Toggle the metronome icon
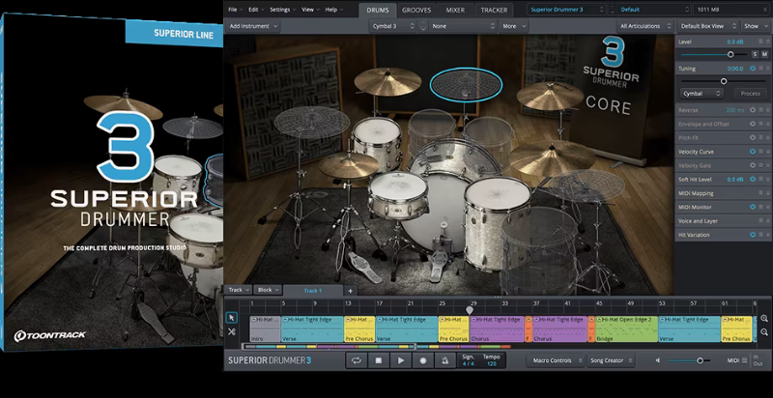773x398 pixels. 445,360
